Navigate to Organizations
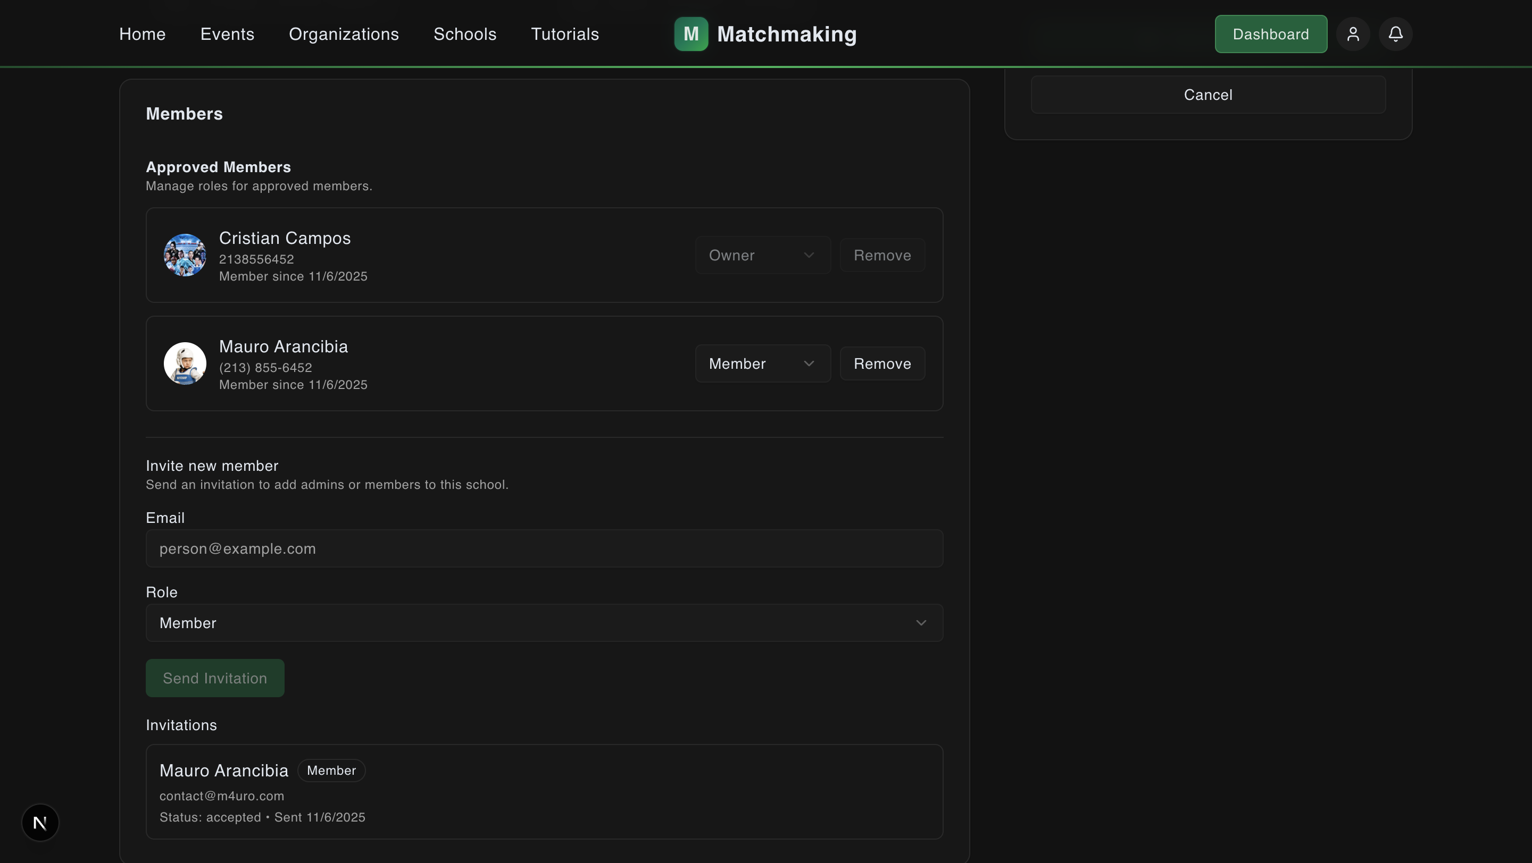 [344, 34]
